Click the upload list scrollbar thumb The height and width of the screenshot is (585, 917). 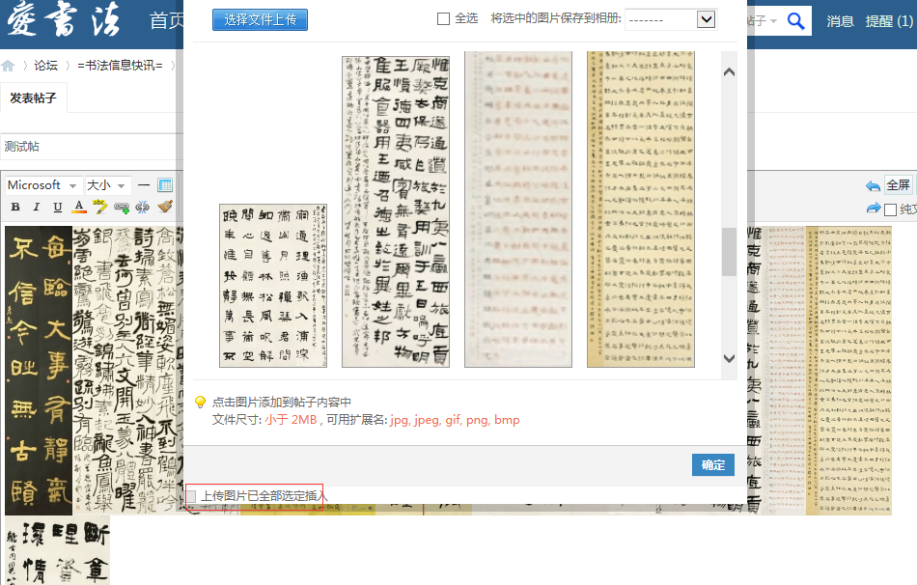tap(729, 252)
